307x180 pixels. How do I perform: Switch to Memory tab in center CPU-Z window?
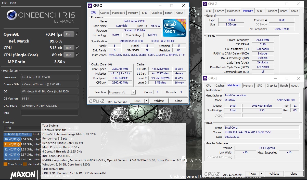click(133, 13)
